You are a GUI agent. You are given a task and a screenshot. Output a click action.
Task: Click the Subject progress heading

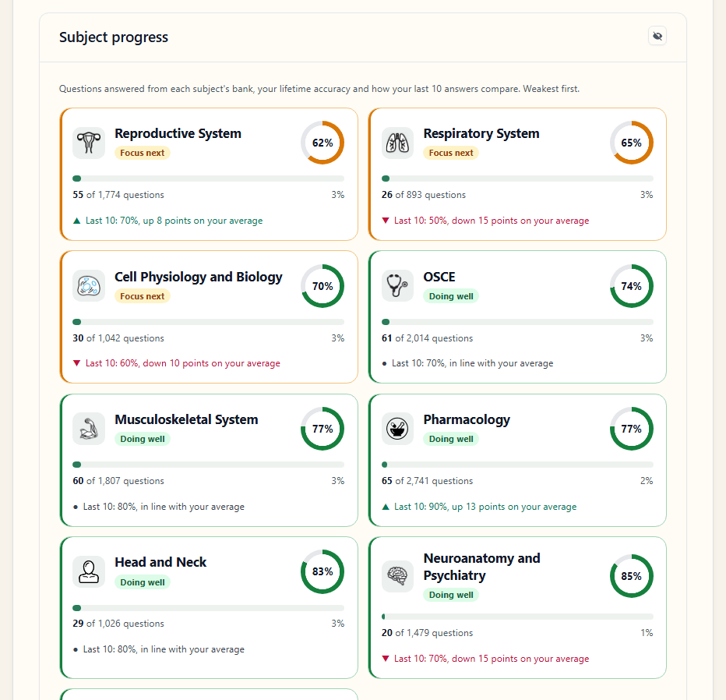click(x=114, y=37)
